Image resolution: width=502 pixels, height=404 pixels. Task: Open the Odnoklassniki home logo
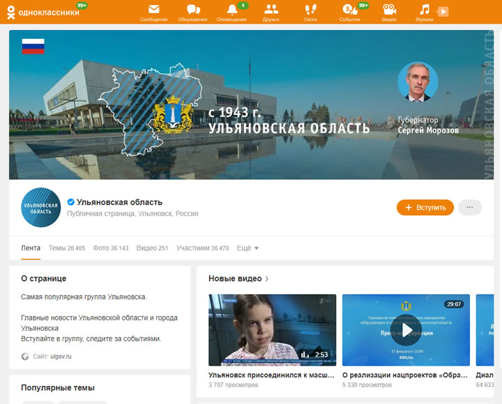43,12
